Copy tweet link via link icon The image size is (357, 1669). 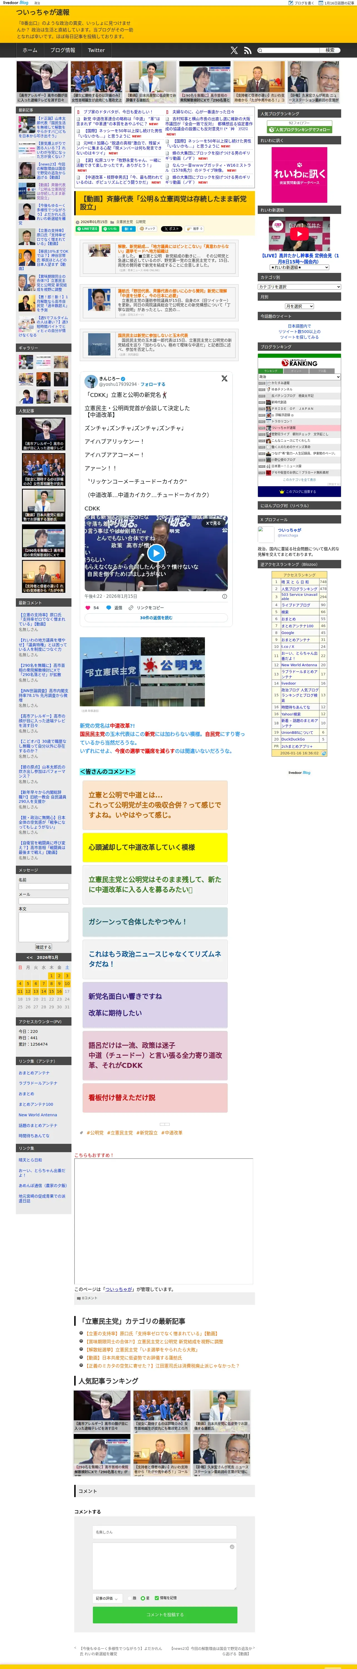coord(131,608)
